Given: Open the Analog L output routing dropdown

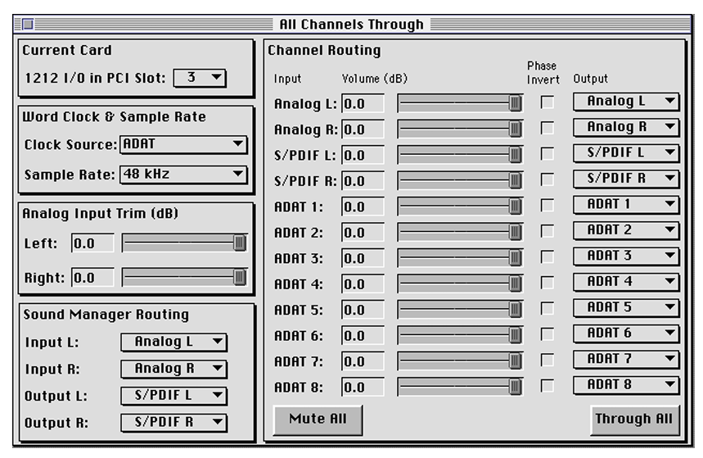Looking at the screenshot, I should tap(626, 102).
